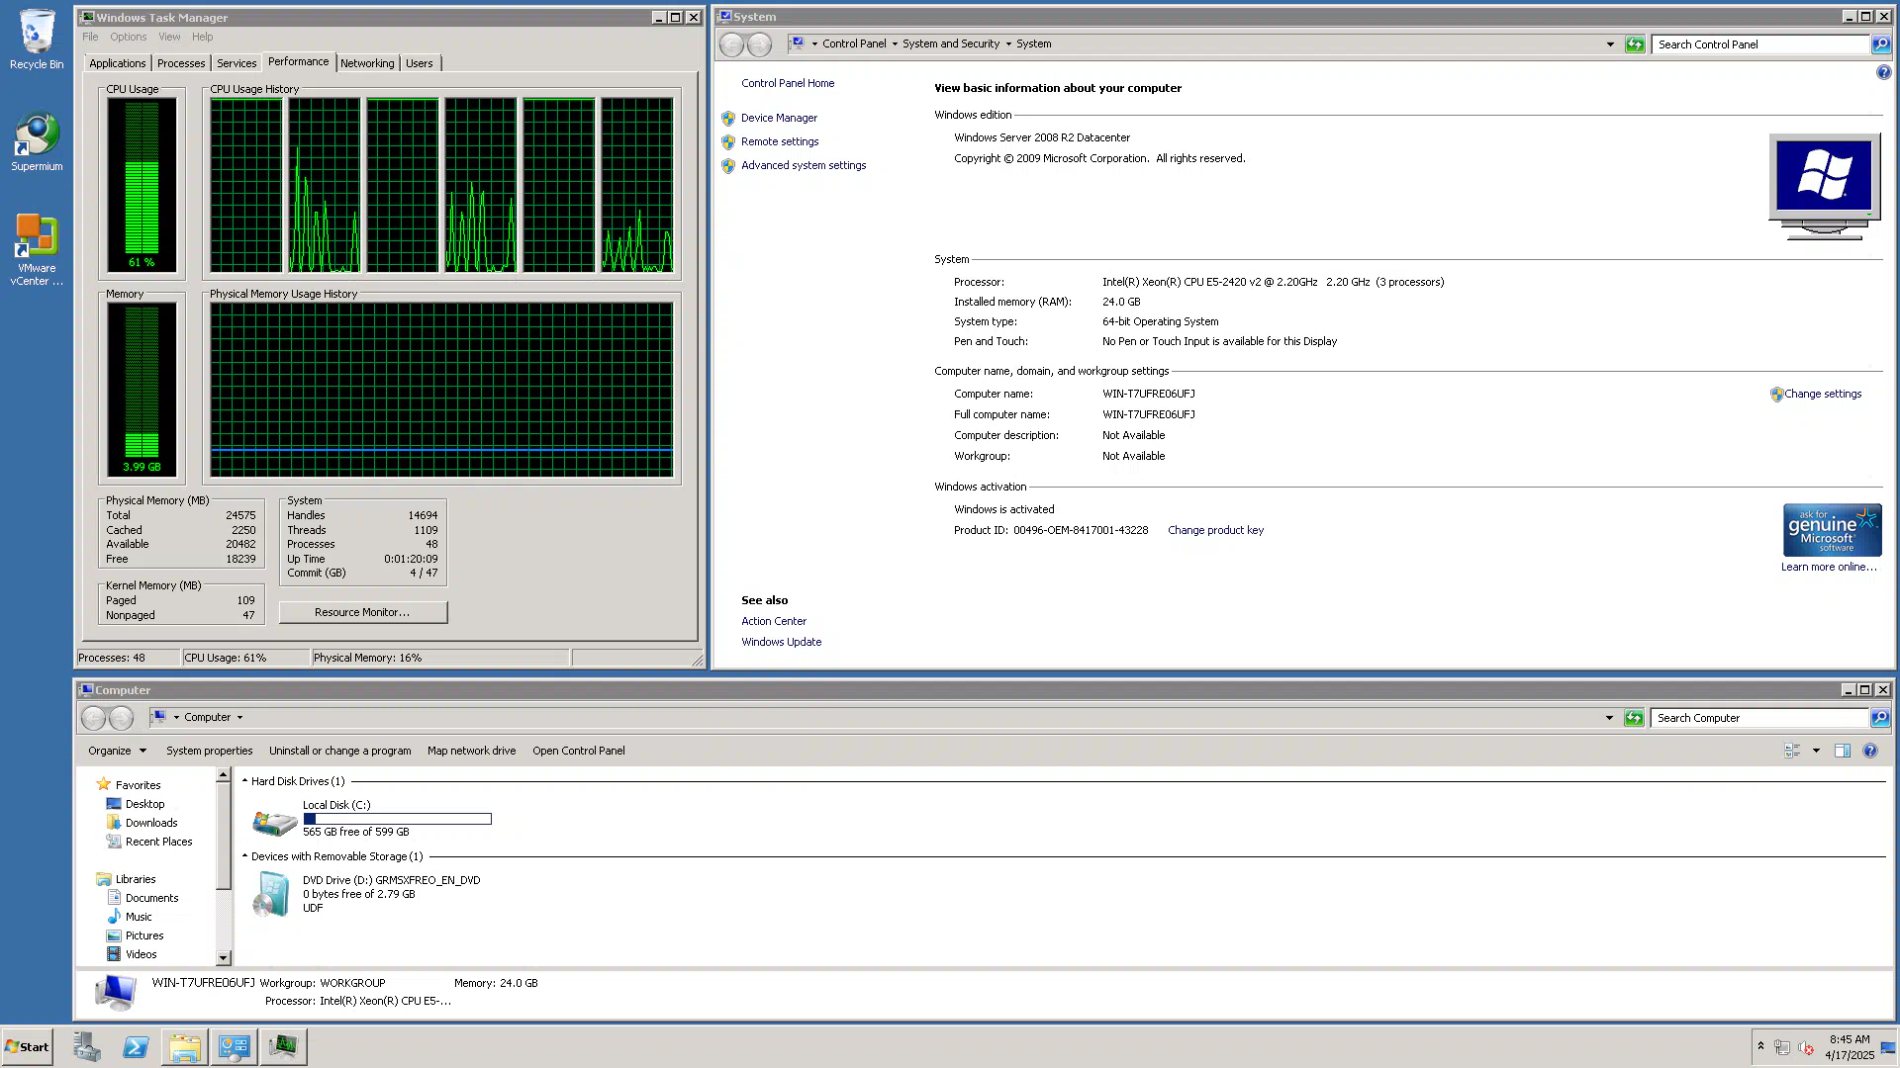Open the VMware vCenter desktop shortcut
The height and width of the screenshot is (1068, 1900).
tap(37, 250)
